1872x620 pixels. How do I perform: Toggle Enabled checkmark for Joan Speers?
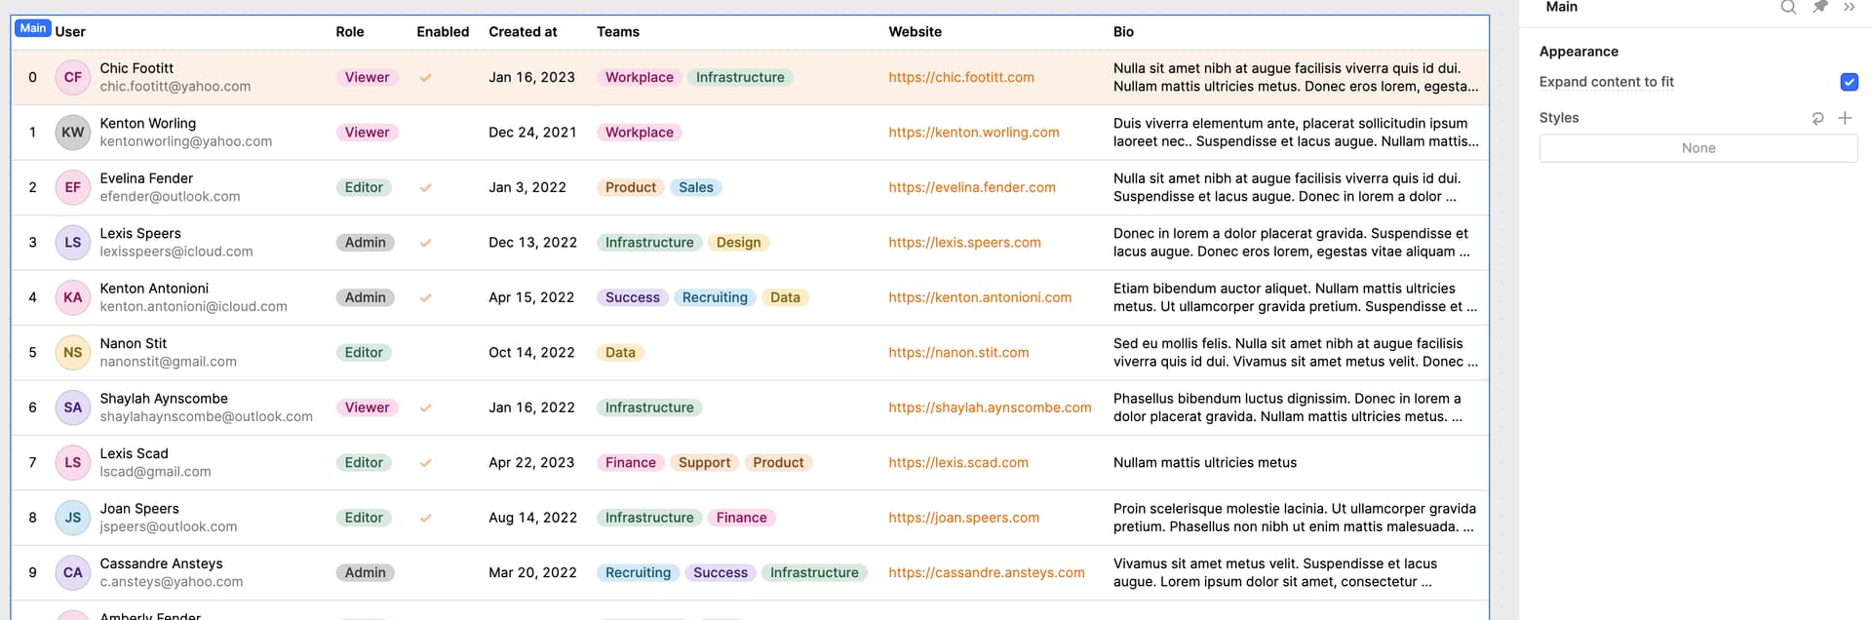(x=426, y=519)
